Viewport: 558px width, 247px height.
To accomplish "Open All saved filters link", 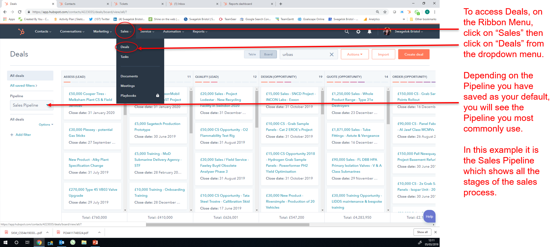I will point(24,86).
